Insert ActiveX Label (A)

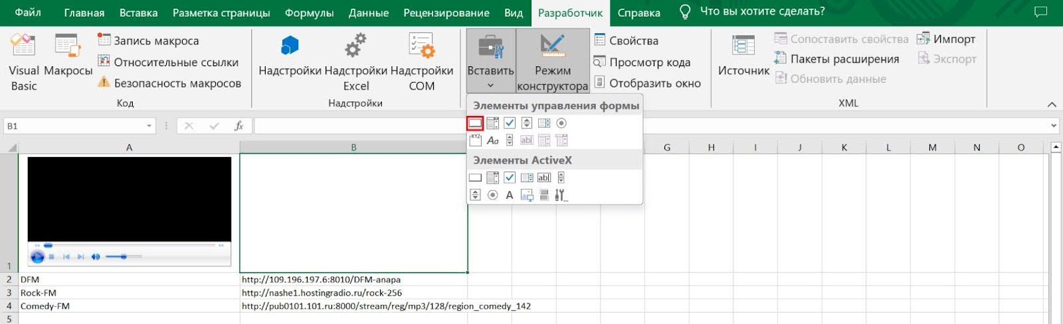tap(510, 195)
